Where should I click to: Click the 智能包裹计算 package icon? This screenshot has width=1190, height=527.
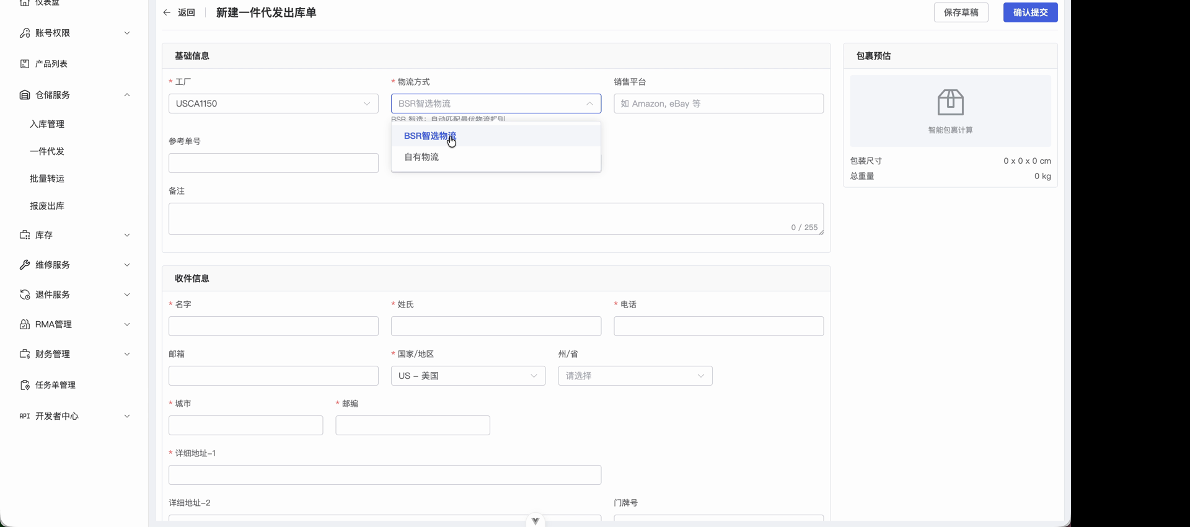pyautogui.click(x=950, y=102)
